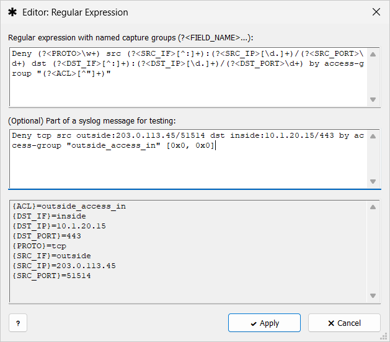Click the result line {DST_IF}=inside

(x=49, y=216)
